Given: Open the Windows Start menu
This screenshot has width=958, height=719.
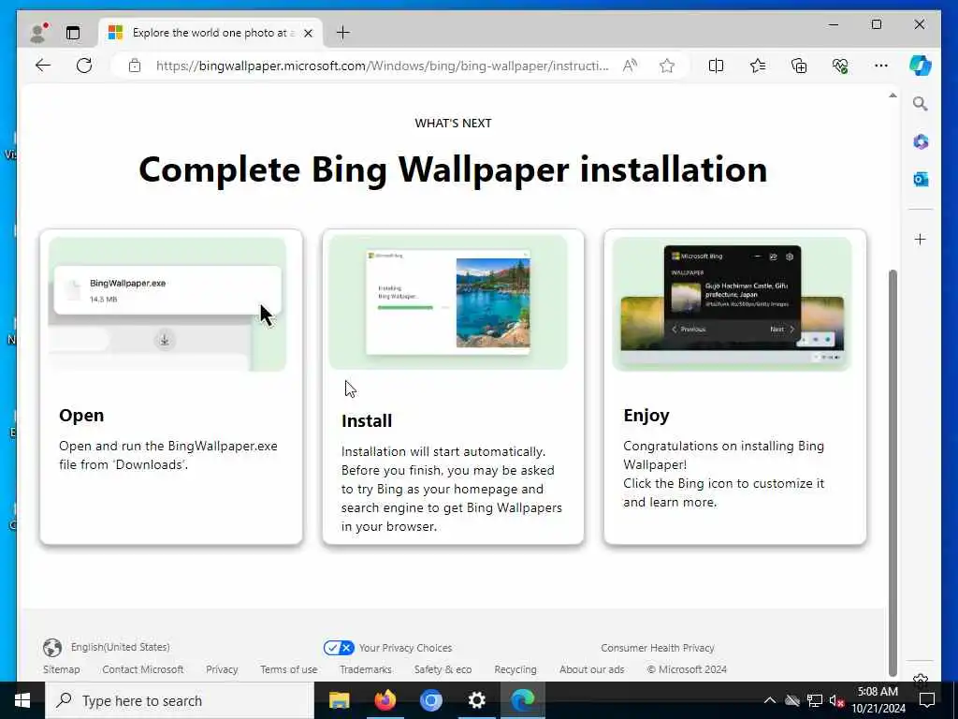Looking at the screenshot, I should (22, 700).
